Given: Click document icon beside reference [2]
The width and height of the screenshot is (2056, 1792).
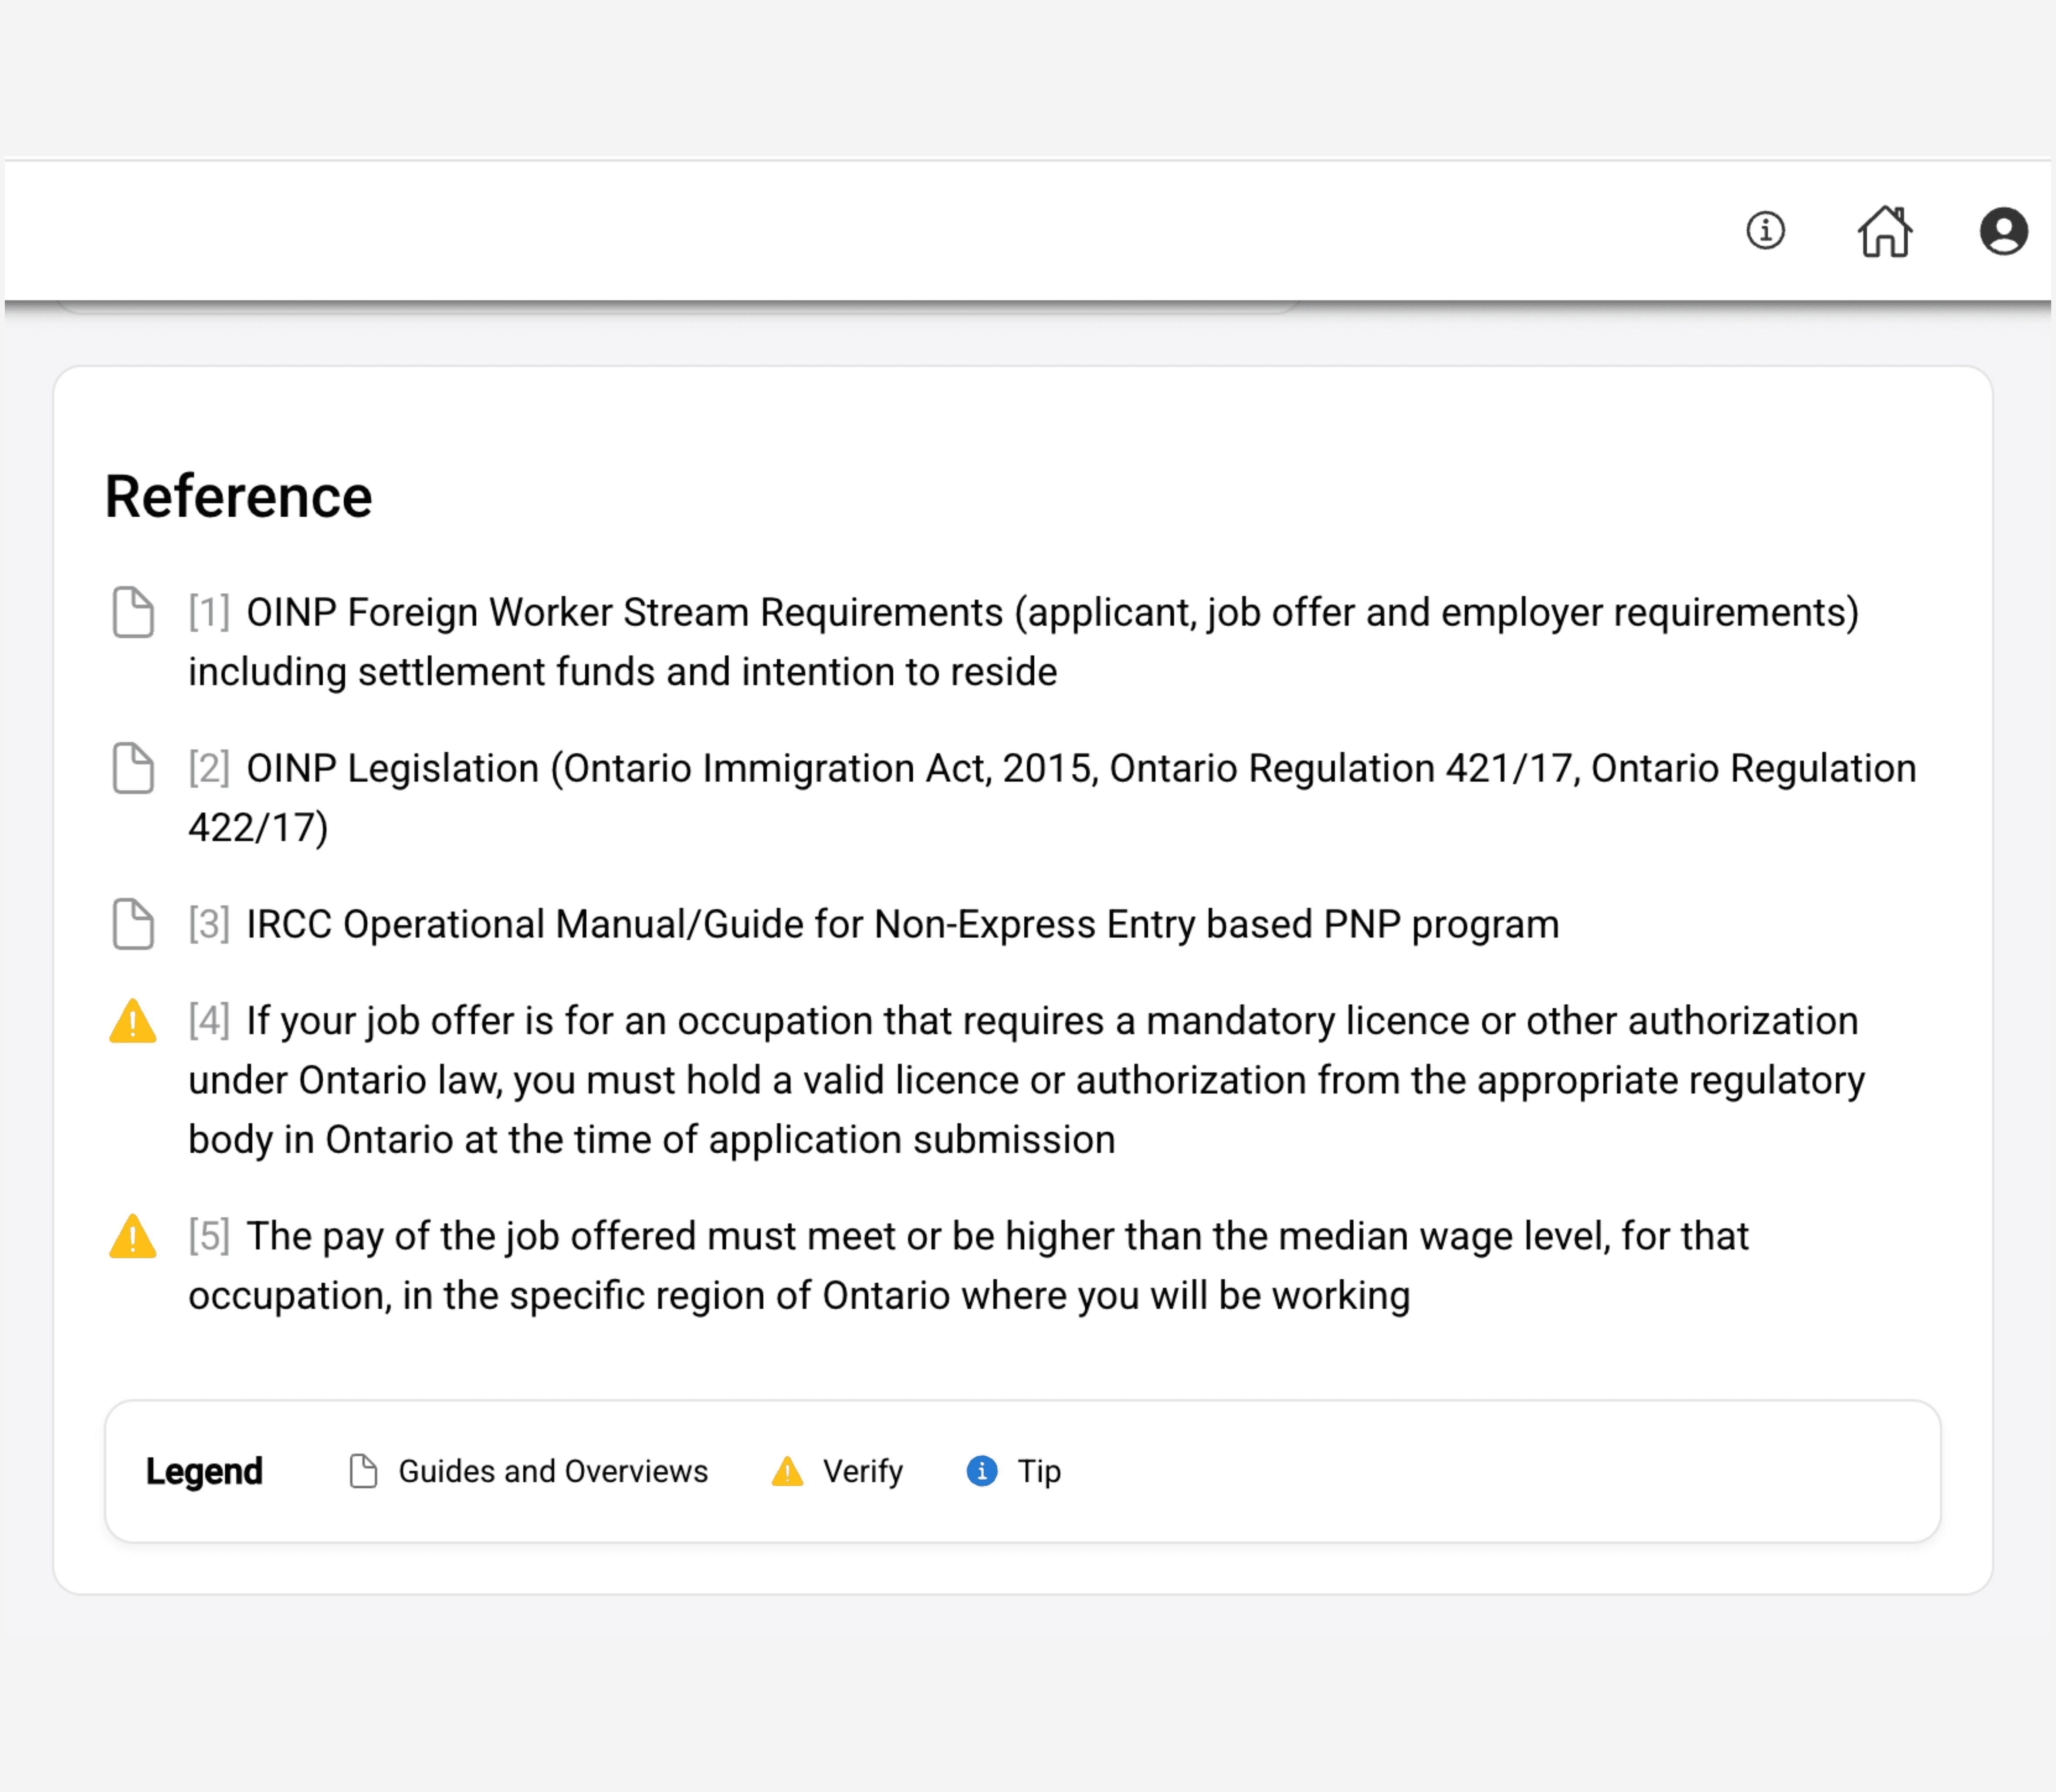Looking at the screenshot, I should [x=133, y=768].
